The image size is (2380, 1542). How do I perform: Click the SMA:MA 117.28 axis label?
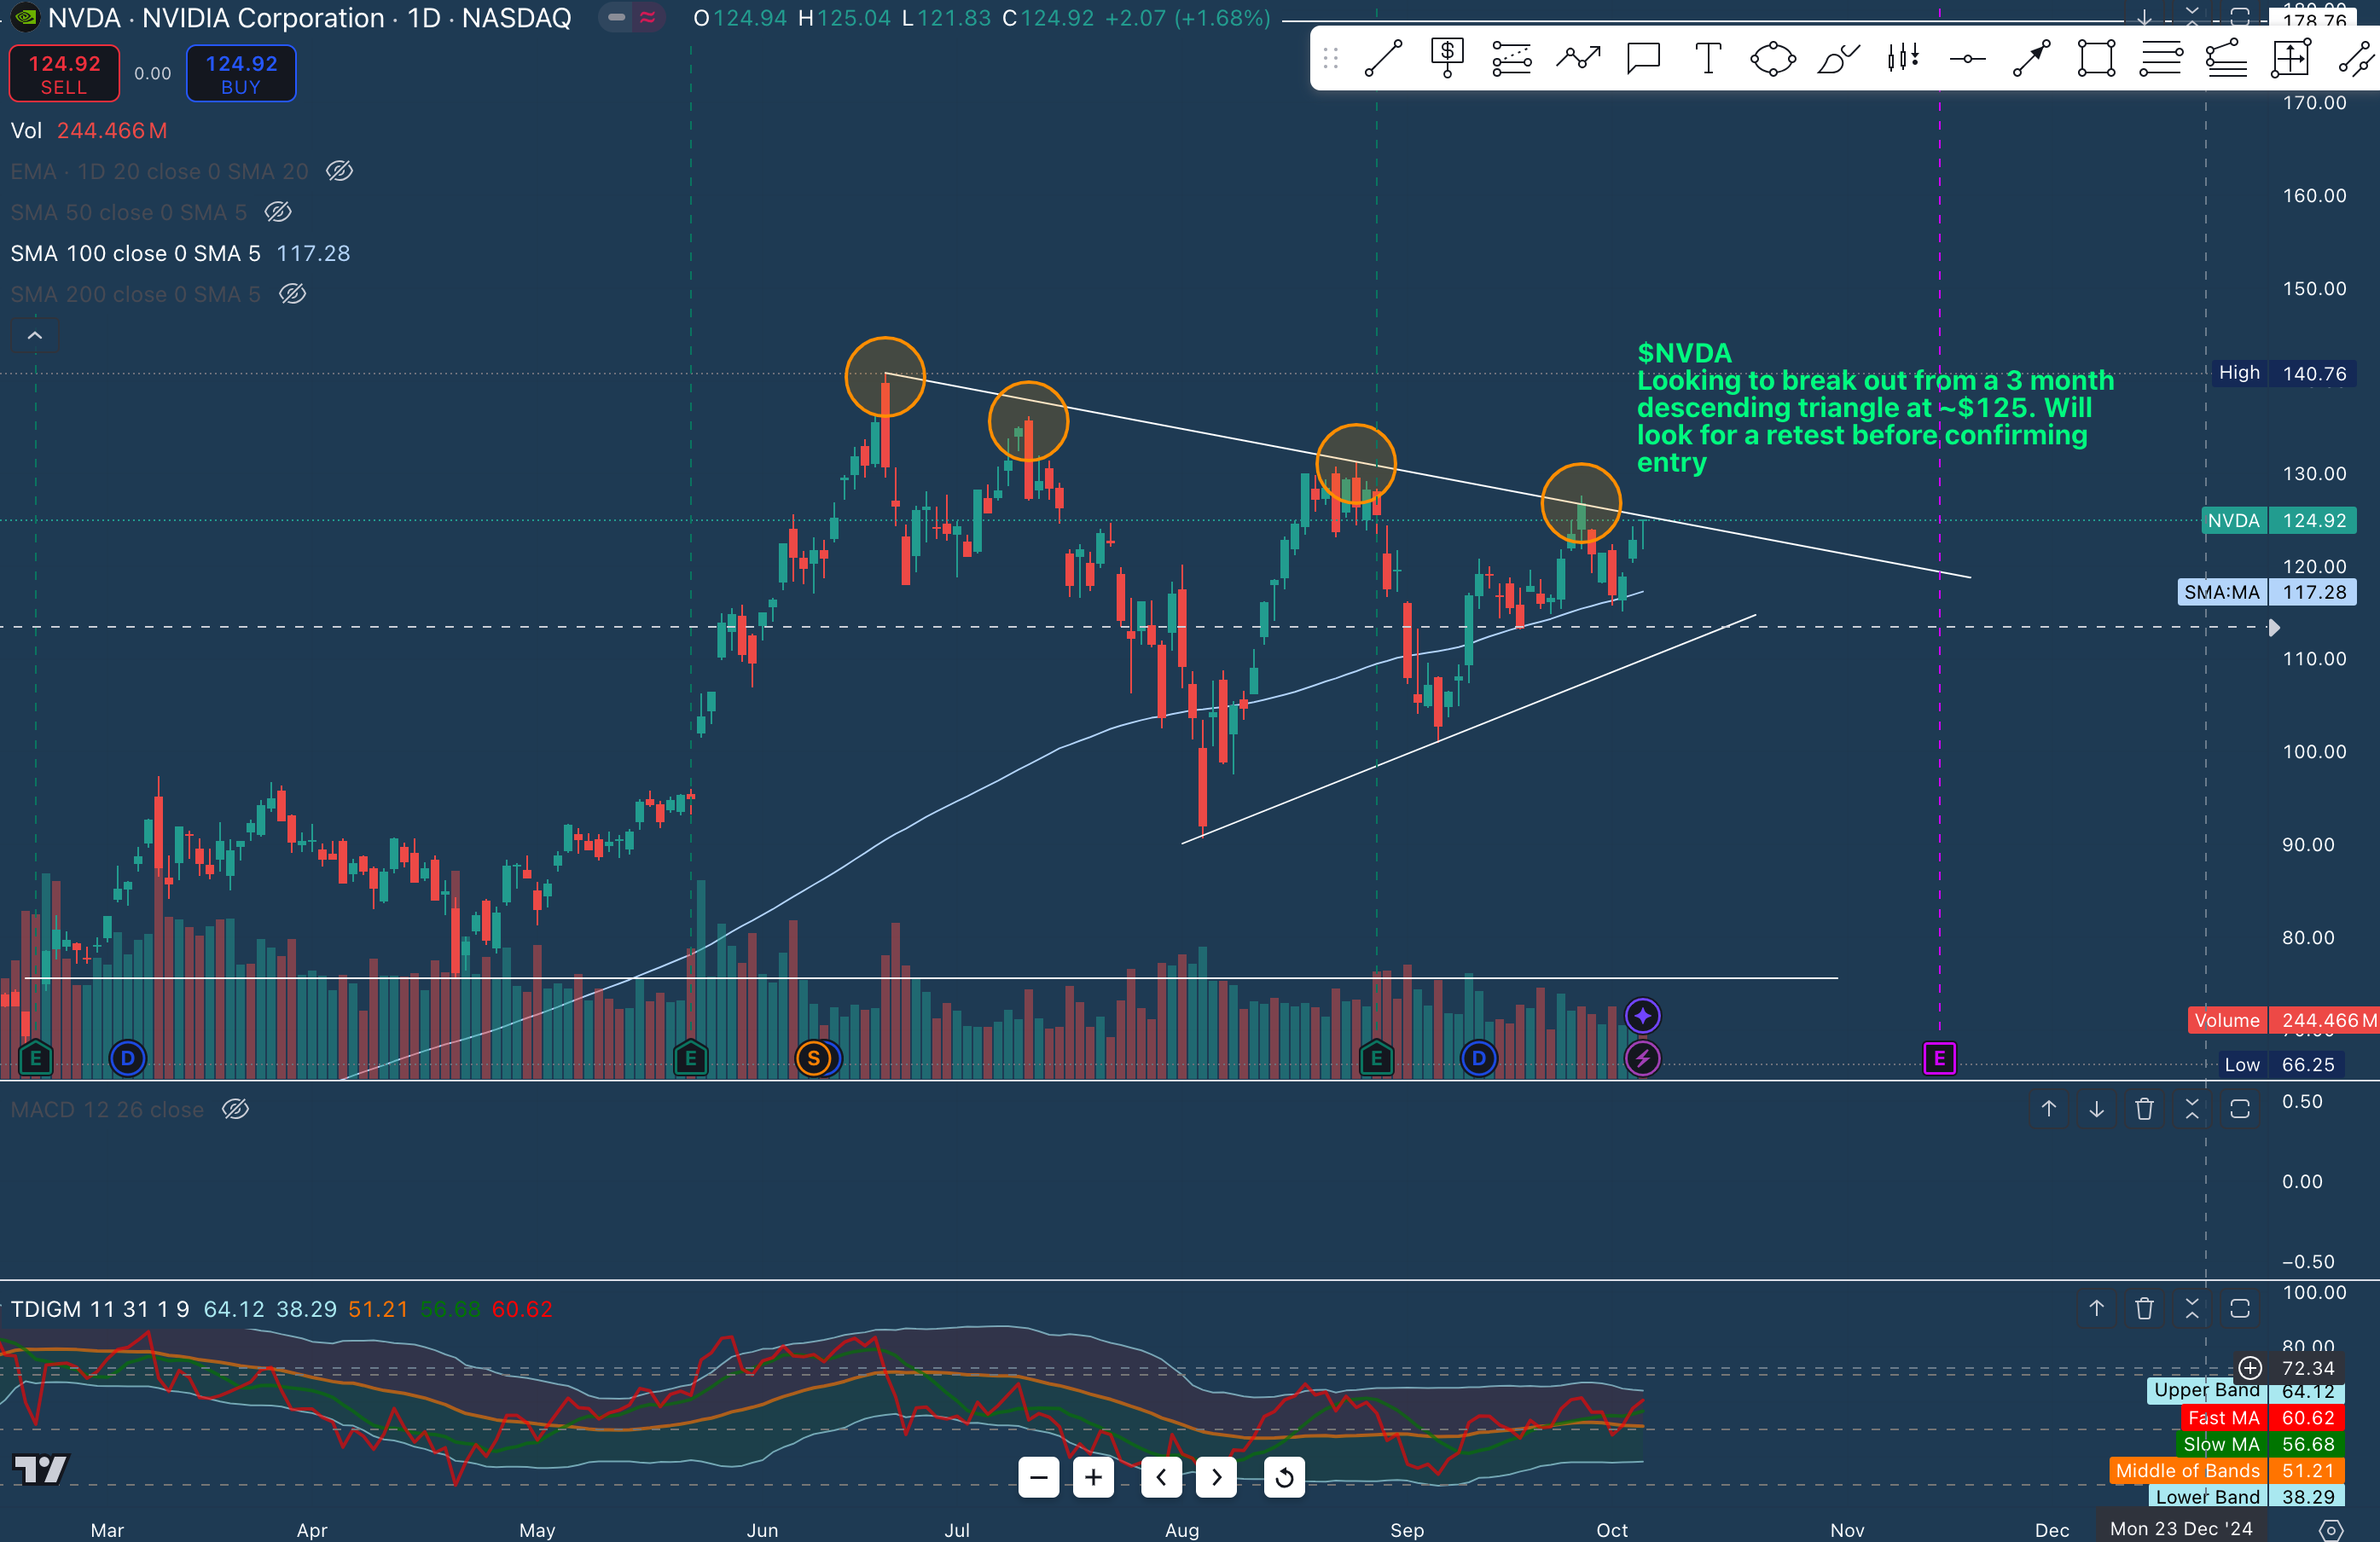coord(2266,592)
